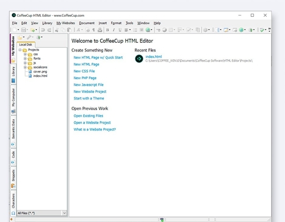285x222 pixels.
Task: Click the Redo arrow icon
Action: tap(49, 30)
